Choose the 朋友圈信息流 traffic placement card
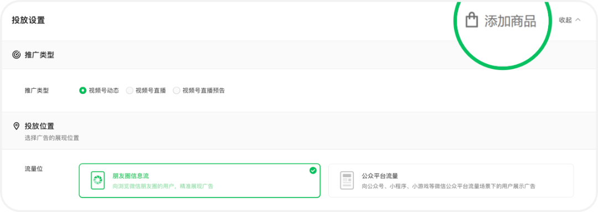This screenshot has width=598, height=212. pos(199,181)
